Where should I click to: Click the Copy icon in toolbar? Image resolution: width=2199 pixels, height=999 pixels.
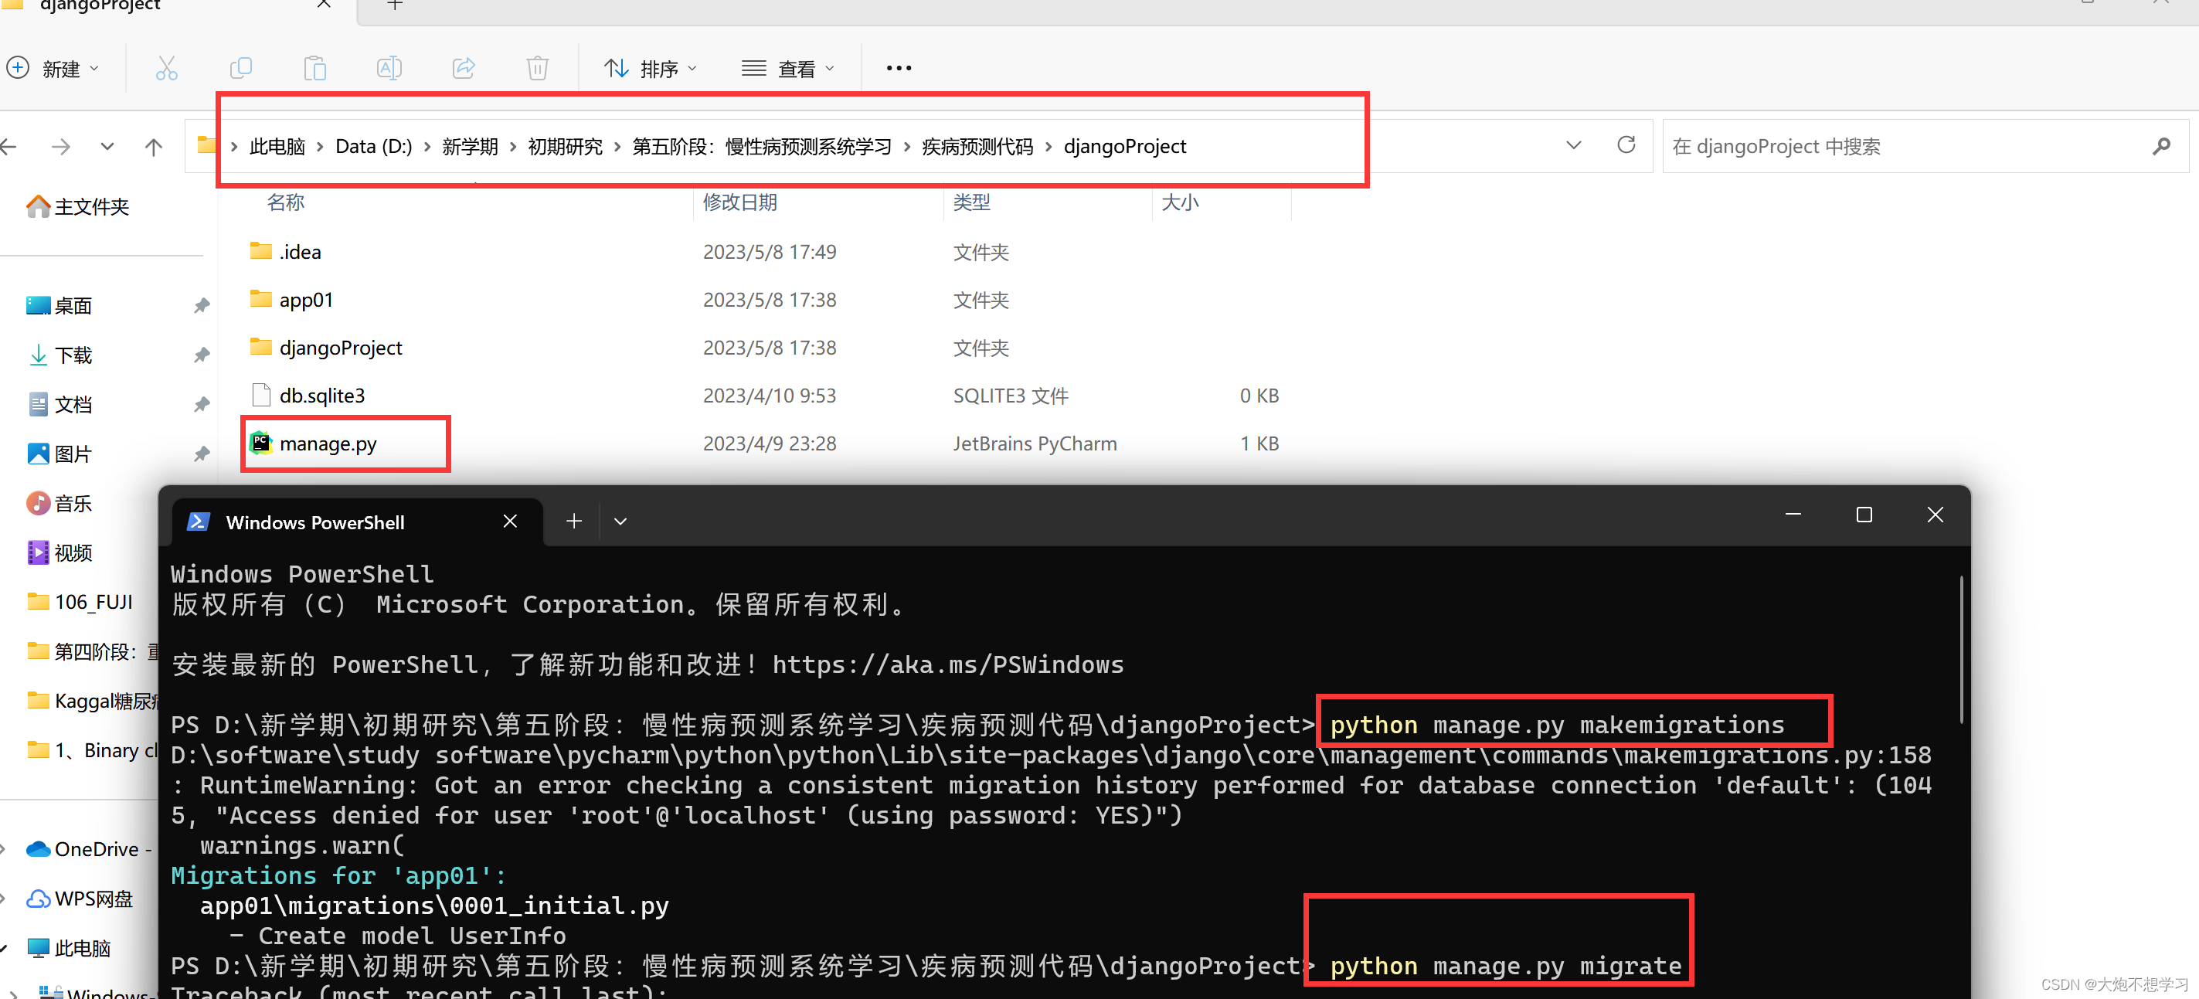241,68
